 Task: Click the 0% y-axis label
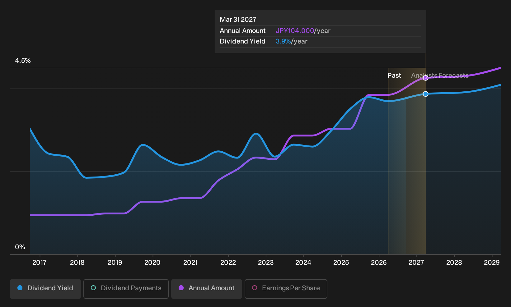(20, 247)
